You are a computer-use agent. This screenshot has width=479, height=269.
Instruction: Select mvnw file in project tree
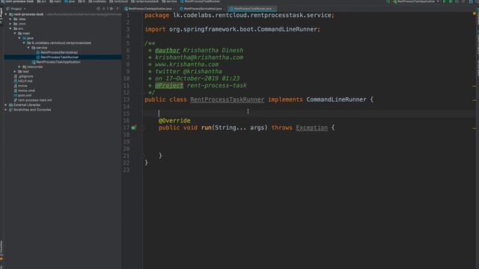[22, 86]
